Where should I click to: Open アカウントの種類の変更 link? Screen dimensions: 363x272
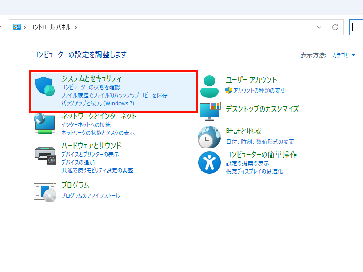pos(260,90)
